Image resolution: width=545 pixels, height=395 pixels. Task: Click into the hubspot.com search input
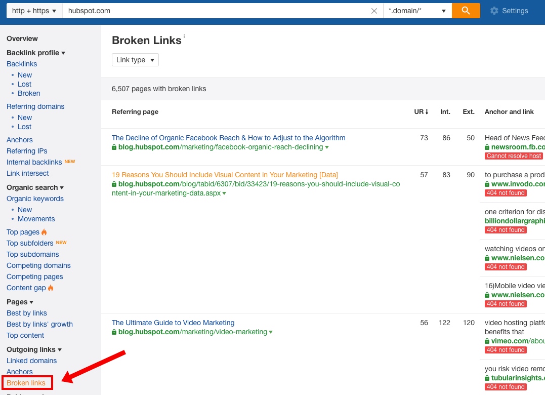[217, 11]
